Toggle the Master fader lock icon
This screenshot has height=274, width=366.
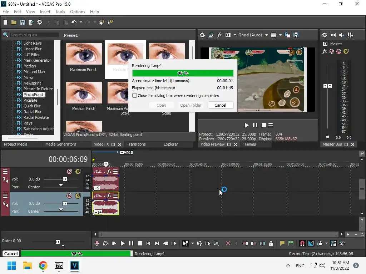point(327,137)
